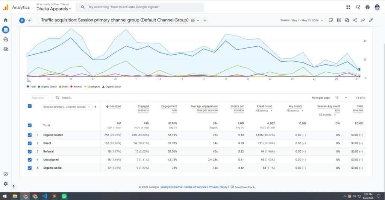The width and height of the screenshot is (385, 200).
Task: Open the Insights trend line icon
Action: pos(363,20)
